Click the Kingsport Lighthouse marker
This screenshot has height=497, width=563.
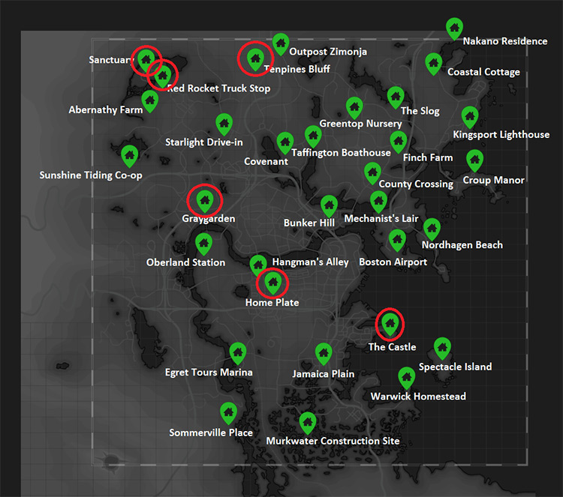click(x=470, y=117)
